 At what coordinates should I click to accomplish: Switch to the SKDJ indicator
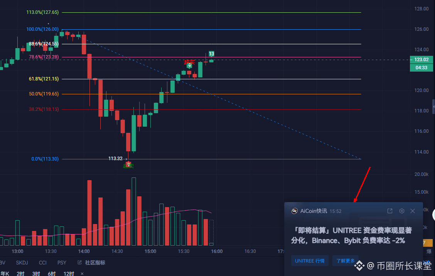click(x=22, y=263)
